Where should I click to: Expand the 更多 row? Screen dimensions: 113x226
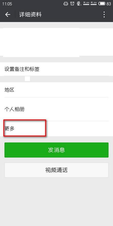pos(56,129)
